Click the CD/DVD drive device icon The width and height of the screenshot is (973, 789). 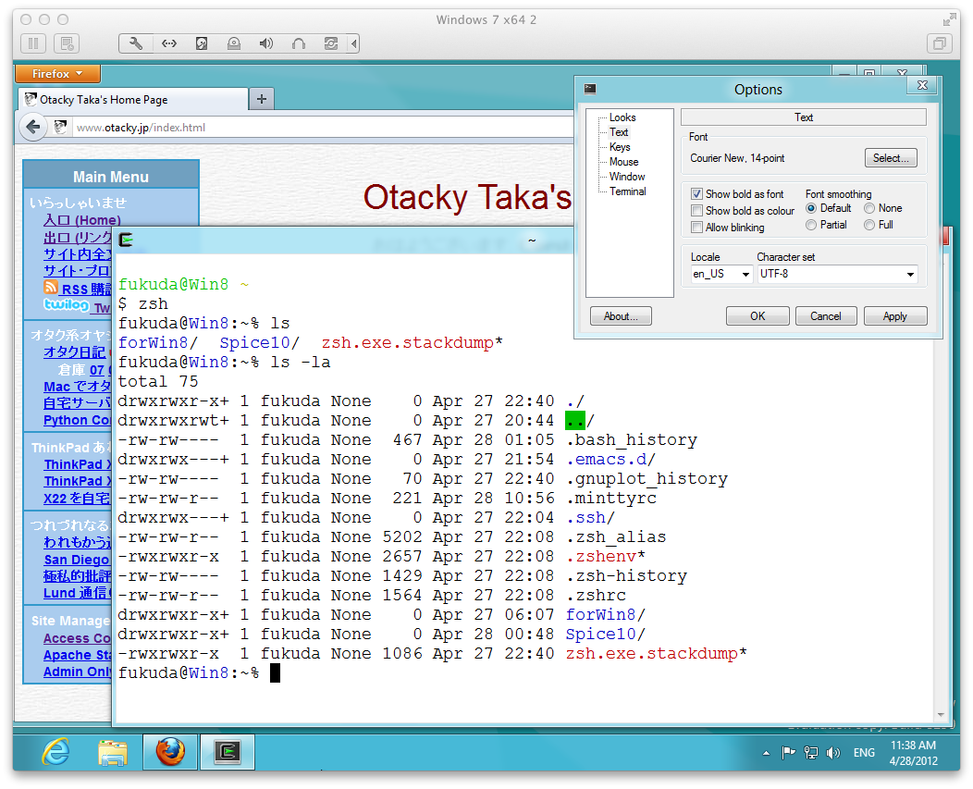point(234,43)
